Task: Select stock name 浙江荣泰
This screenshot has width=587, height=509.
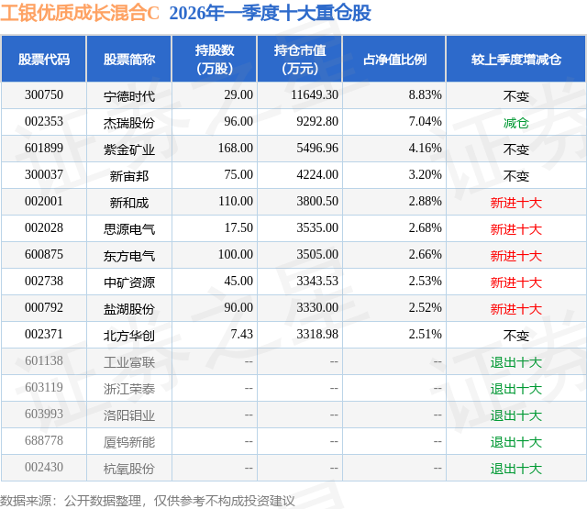Action: pyautogui.click(x=129, y=389)
